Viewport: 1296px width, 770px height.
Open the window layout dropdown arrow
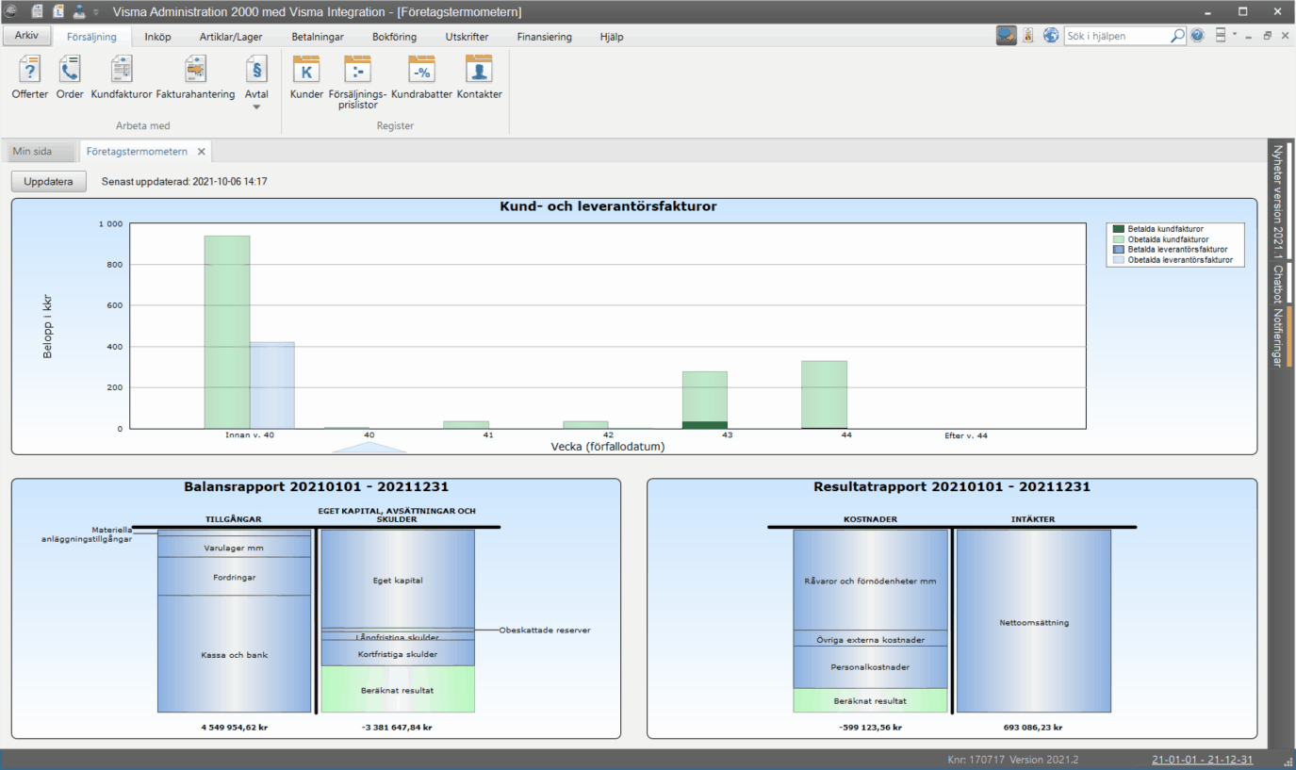1234,36
